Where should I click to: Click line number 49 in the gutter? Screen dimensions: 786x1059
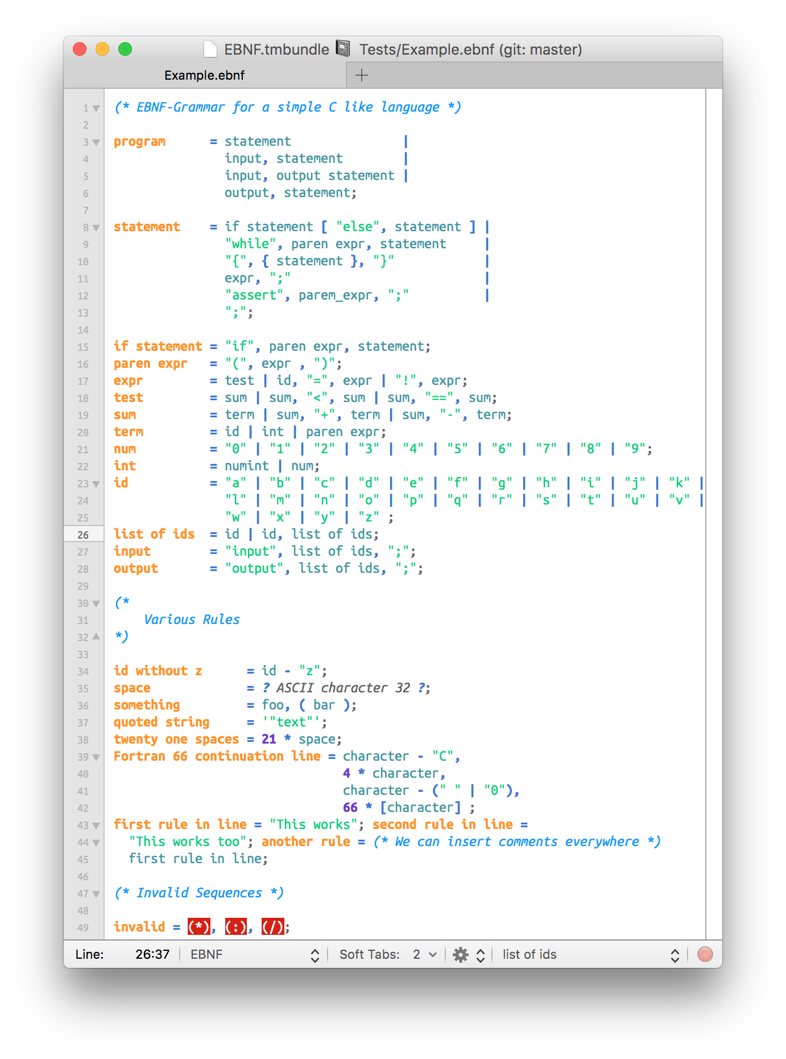83,927
